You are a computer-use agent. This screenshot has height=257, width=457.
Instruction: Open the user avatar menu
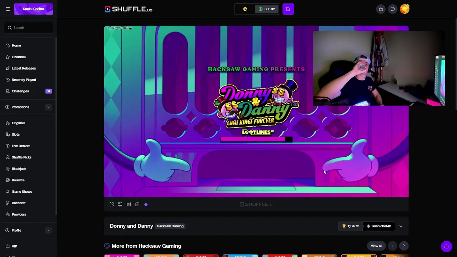coord(405,9)
